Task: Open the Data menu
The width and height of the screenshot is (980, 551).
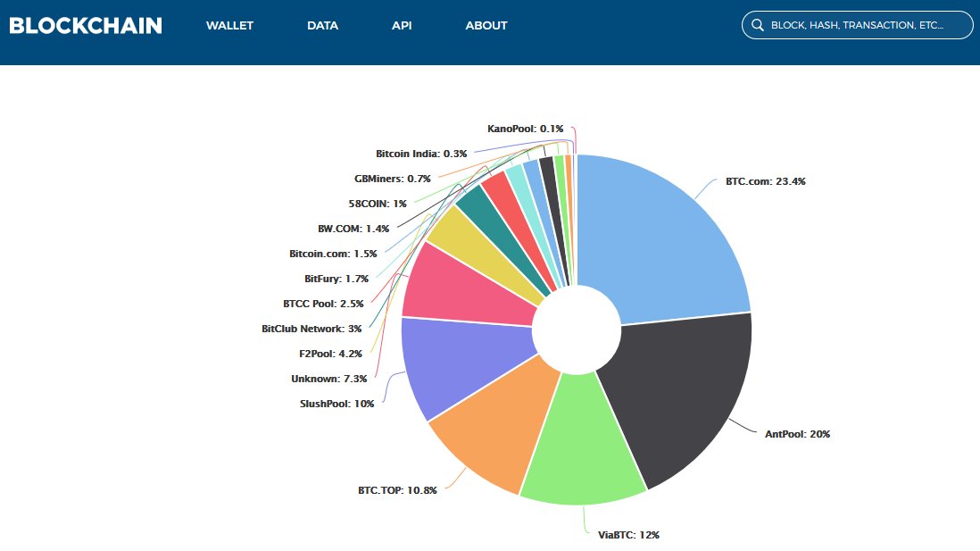Action: (x=322, y=26)
